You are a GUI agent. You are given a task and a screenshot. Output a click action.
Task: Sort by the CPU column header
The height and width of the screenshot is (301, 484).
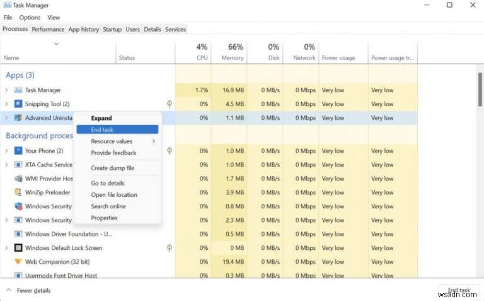tap(193, 52)
